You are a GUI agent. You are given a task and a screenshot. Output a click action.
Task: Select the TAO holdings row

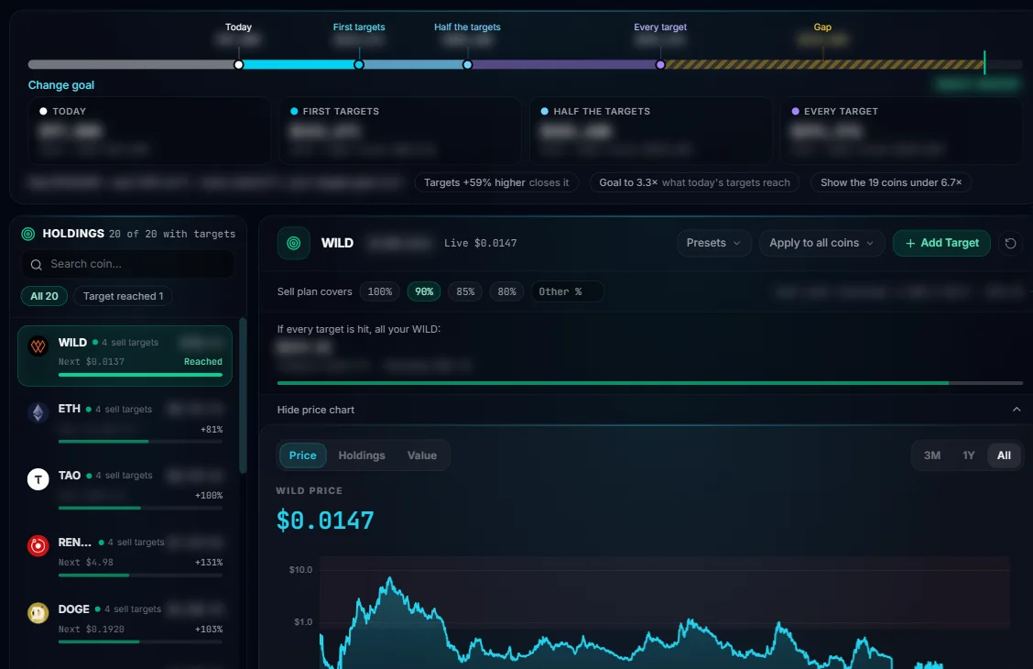coord(125,488)
